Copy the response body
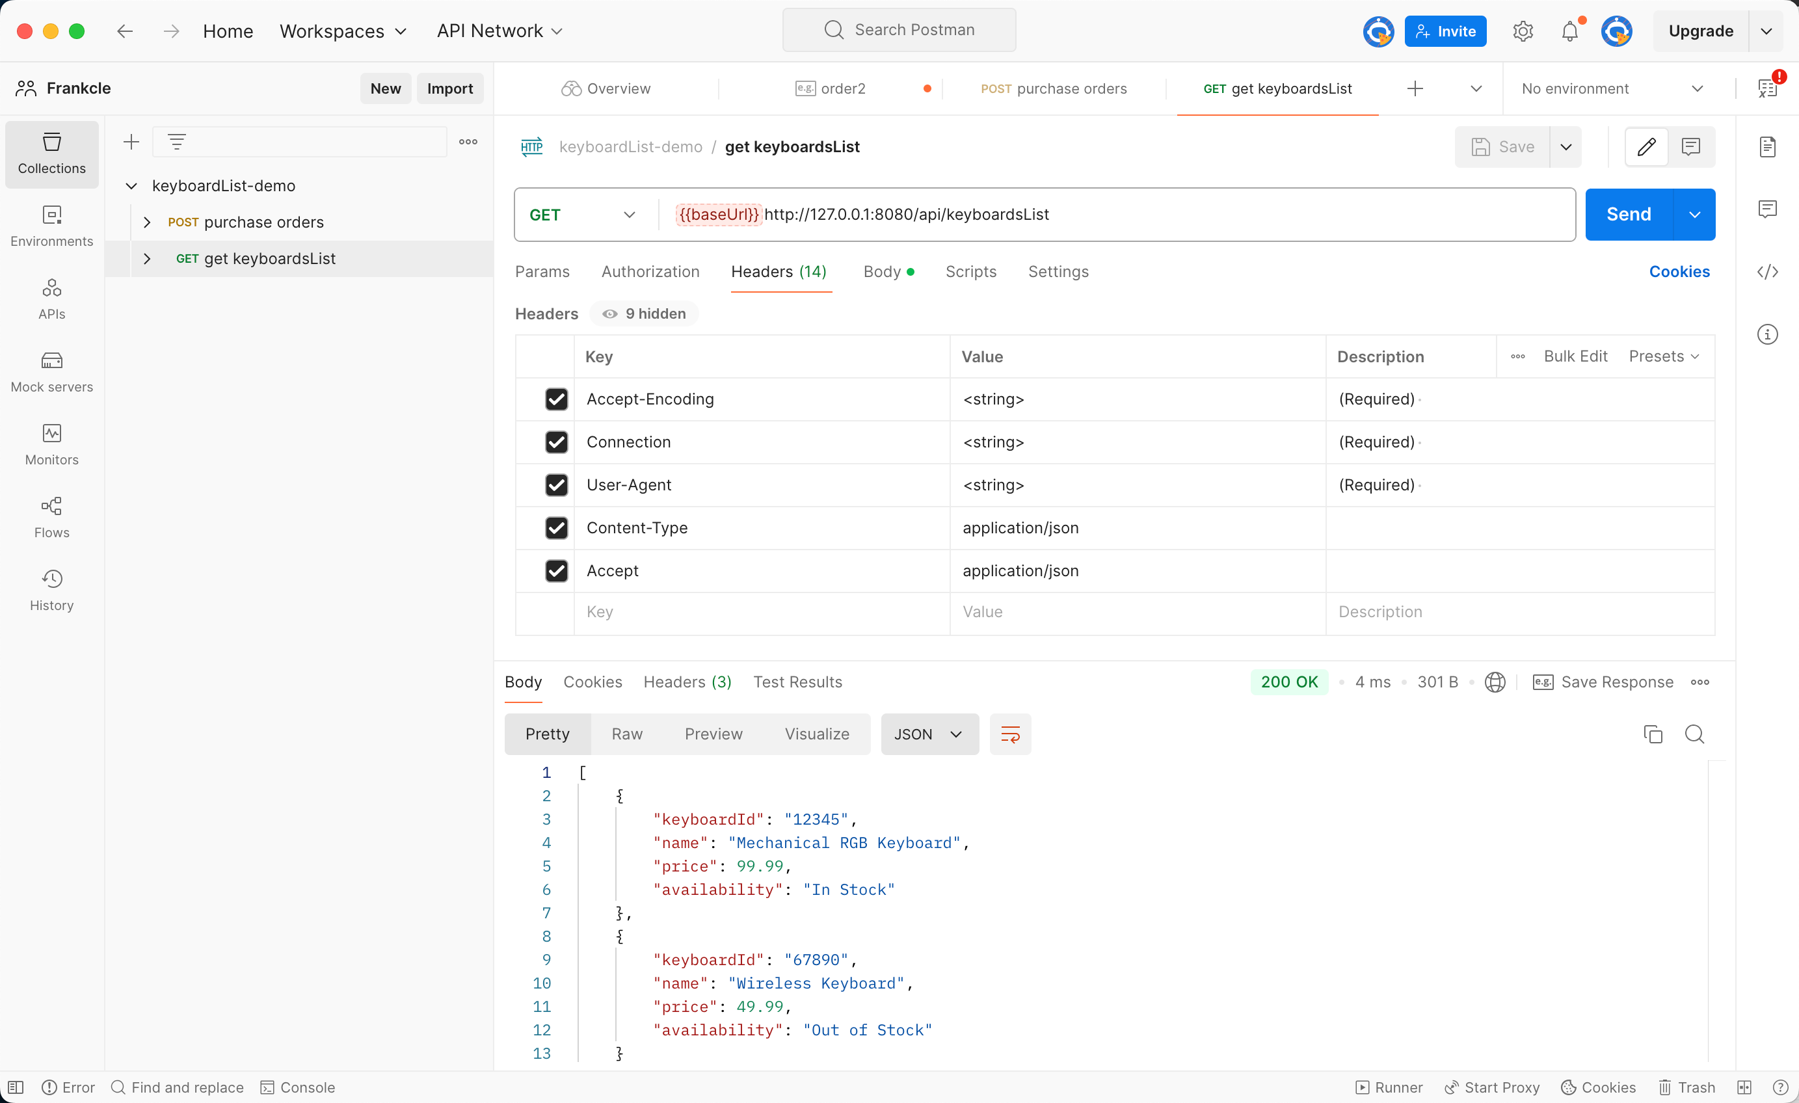1799x1103 pixels. 1653,734
